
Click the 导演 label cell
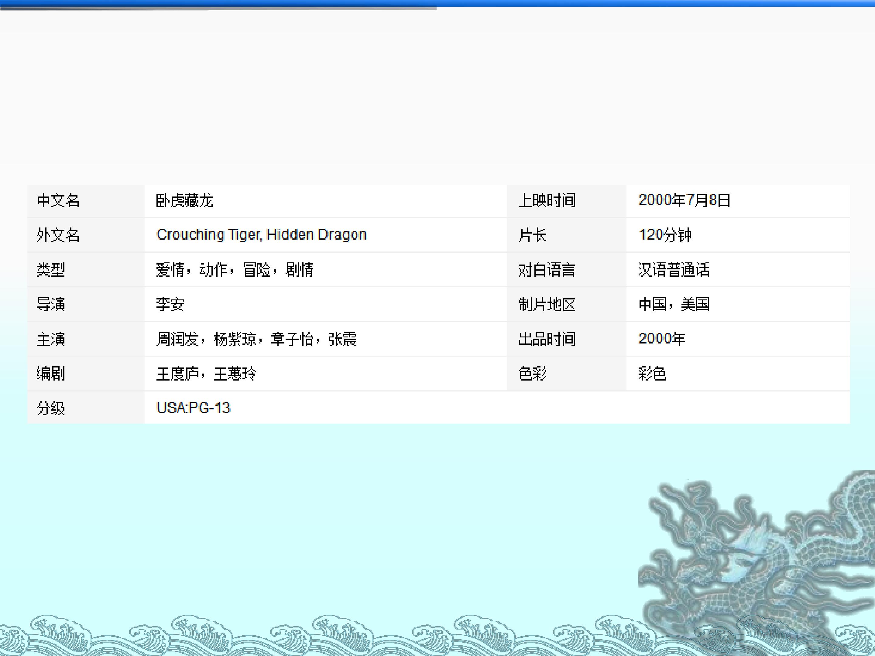point(51,304)
